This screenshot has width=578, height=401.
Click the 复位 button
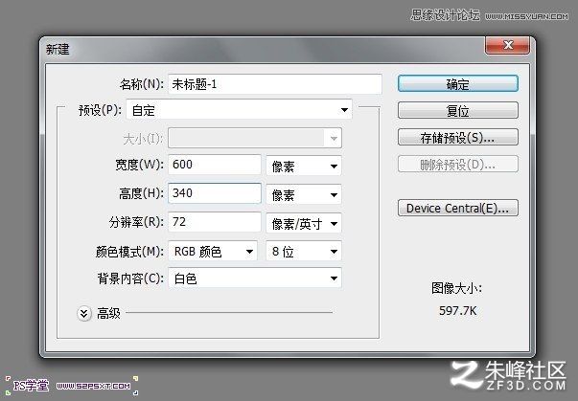click(458, 110)
